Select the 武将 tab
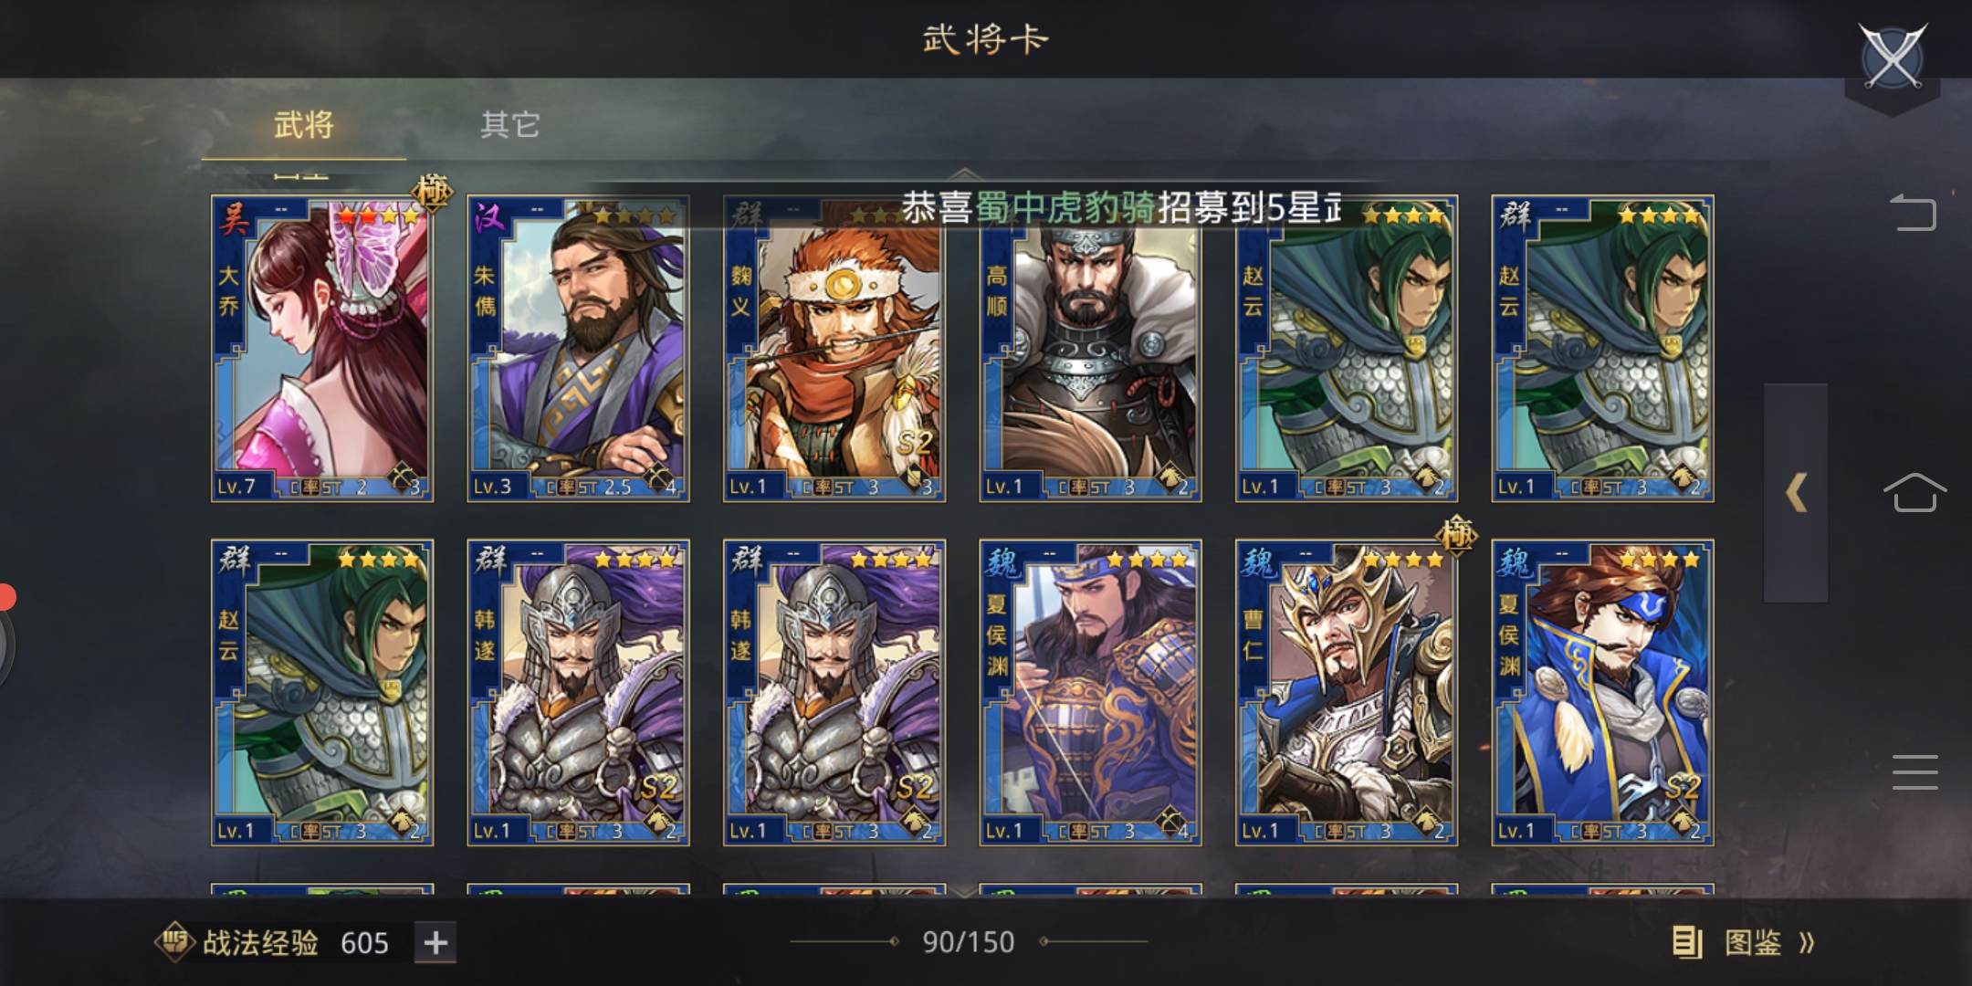The image size is (1972, 986). click(304, 125)
